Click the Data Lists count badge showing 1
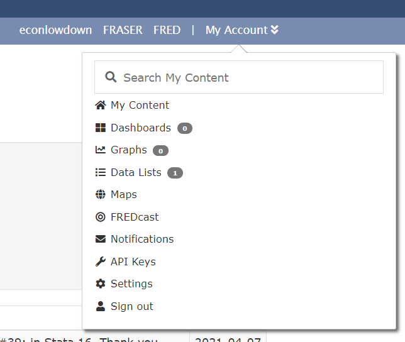This screenshot has width=405, height=342. [175, 173]
